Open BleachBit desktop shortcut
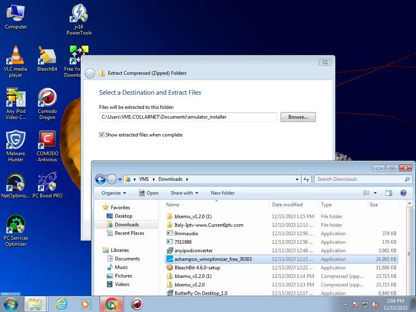 pyautogui.click(x=47, y=59)
